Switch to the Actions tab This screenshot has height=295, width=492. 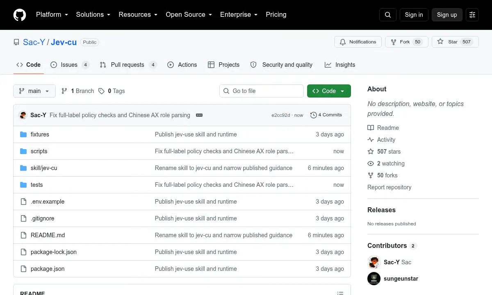pyautogui.click(x=182, y=65)
